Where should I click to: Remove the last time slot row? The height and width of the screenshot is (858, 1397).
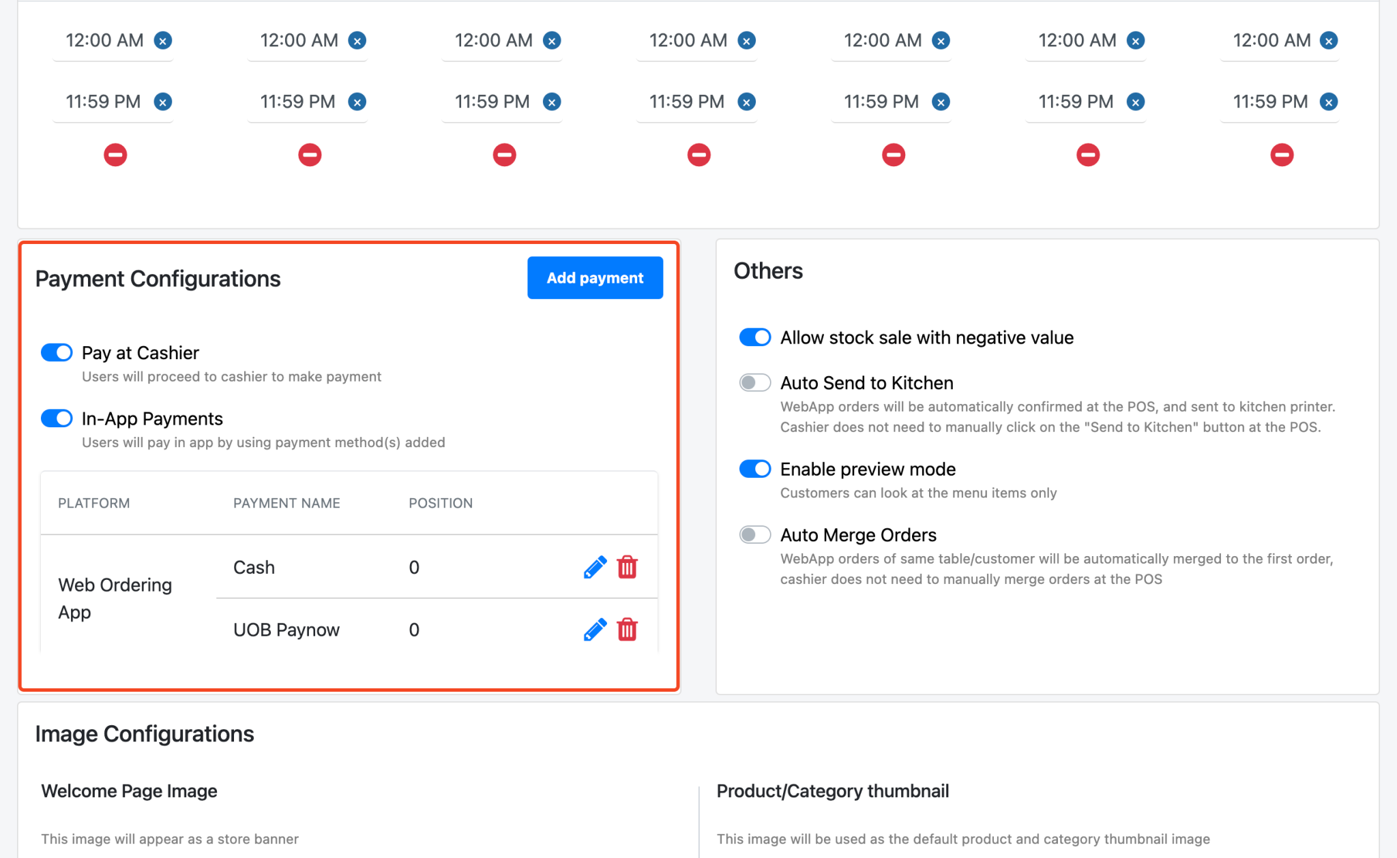coord(1282,155)
